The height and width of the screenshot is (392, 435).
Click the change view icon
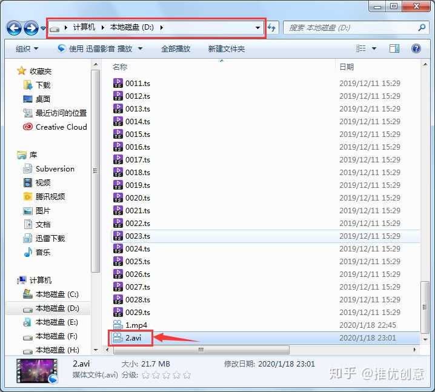point(361,48)
